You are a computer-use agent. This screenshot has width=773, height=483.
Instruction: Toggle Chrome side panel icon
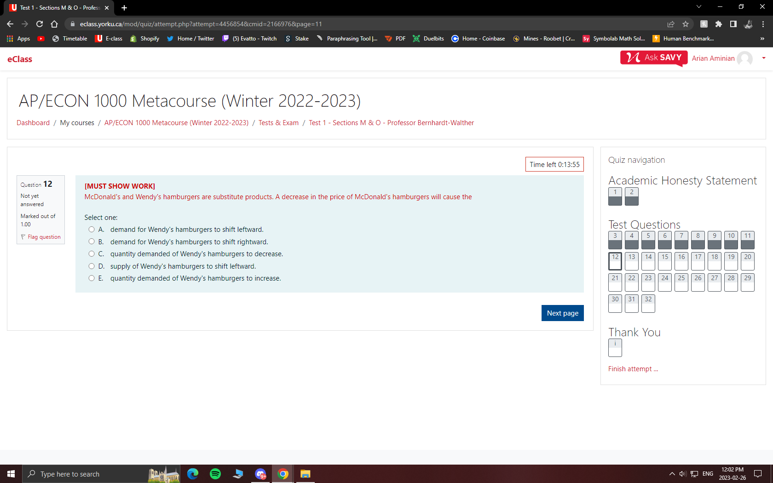[733, 24]
